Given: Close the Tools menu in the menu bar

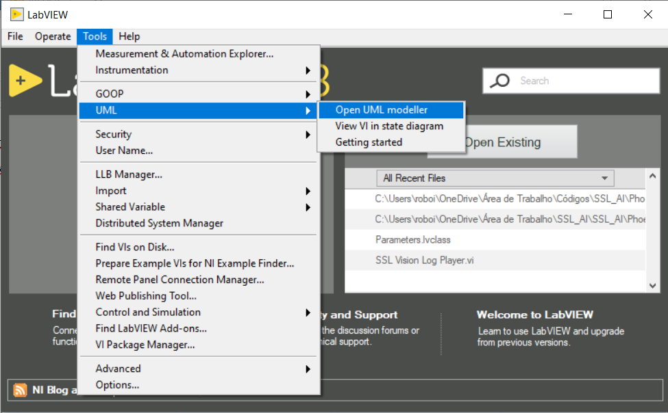Looking at the screenshot, I should (x=95, y=36).
